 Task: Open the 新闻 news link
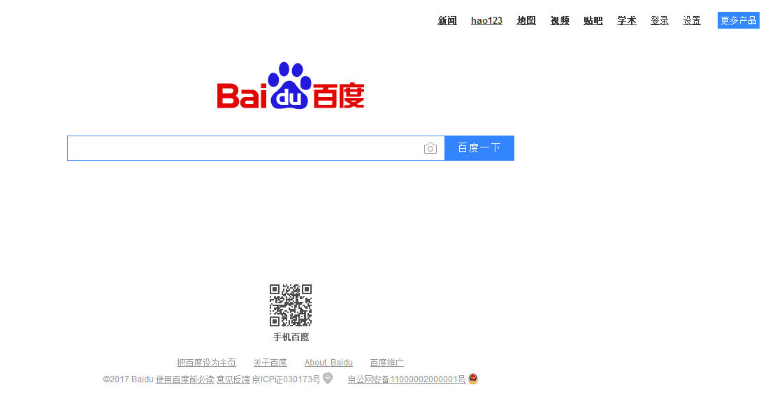point(447,20)
